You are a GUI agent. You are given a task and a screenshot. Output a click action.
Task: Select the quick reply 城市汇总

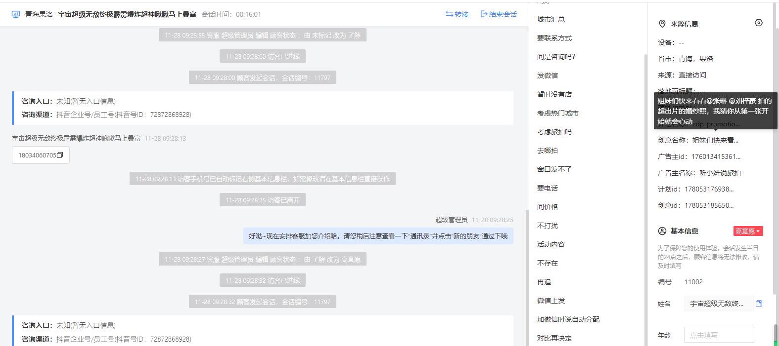click(x=551, y=19)
